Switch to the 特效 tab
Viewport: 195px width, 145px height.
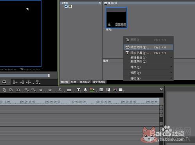pos(74,82)
